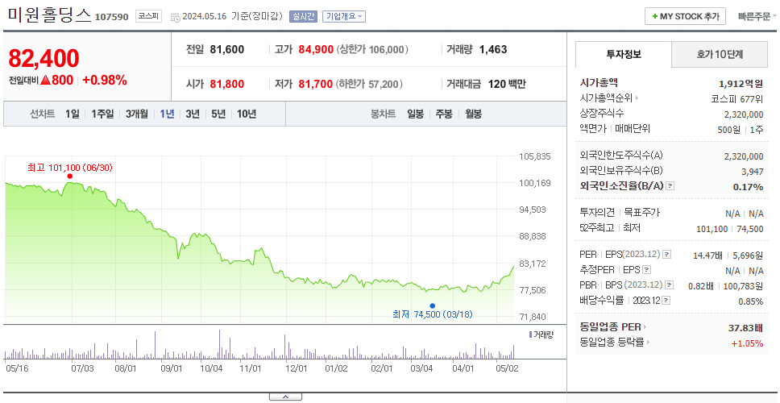
Task: Click the 목표주가 label
Action: (641, 213)
